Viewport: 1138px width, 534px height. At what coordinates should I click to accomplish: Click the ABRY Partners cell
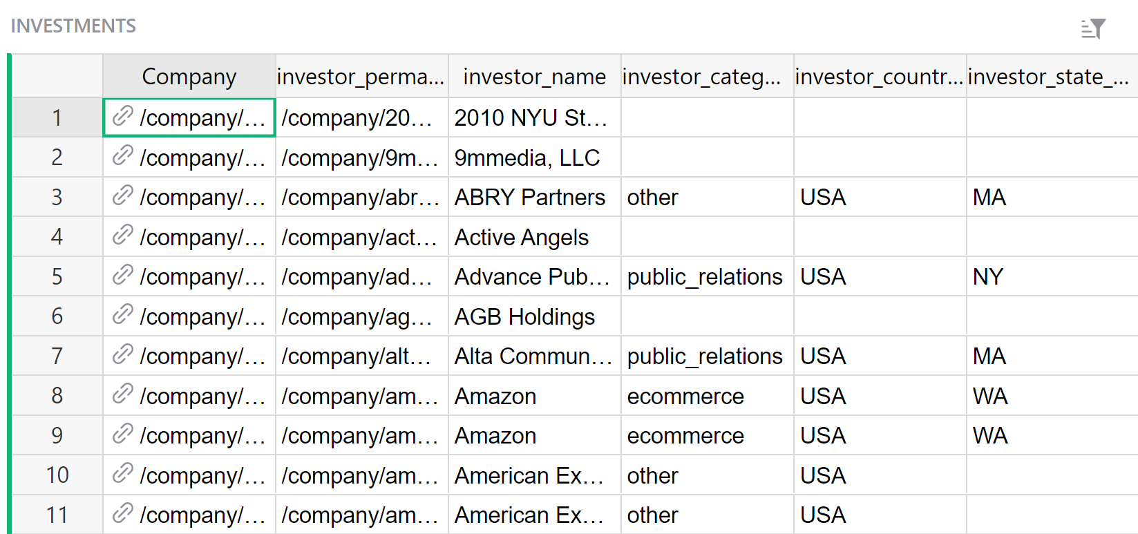point(530,198)
